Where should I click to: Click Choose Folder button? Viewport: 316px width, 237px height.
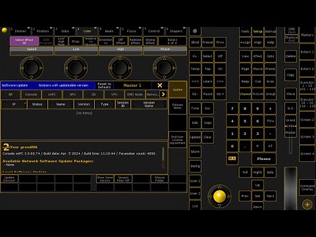(159, 179)
